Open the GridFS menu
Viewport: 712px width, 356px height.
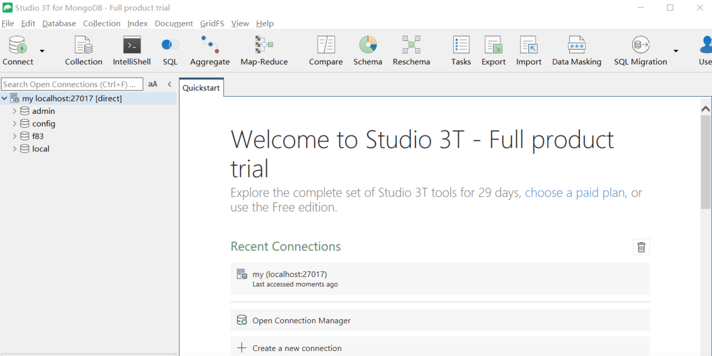(x=212, y=23)
